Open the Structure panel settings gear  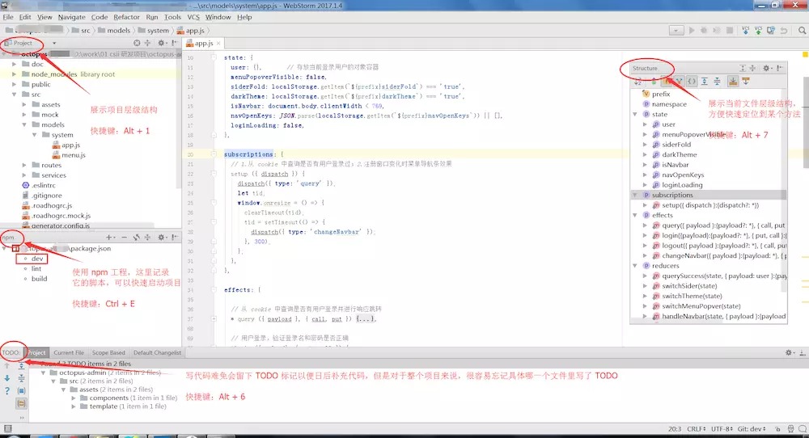(767, 68)
